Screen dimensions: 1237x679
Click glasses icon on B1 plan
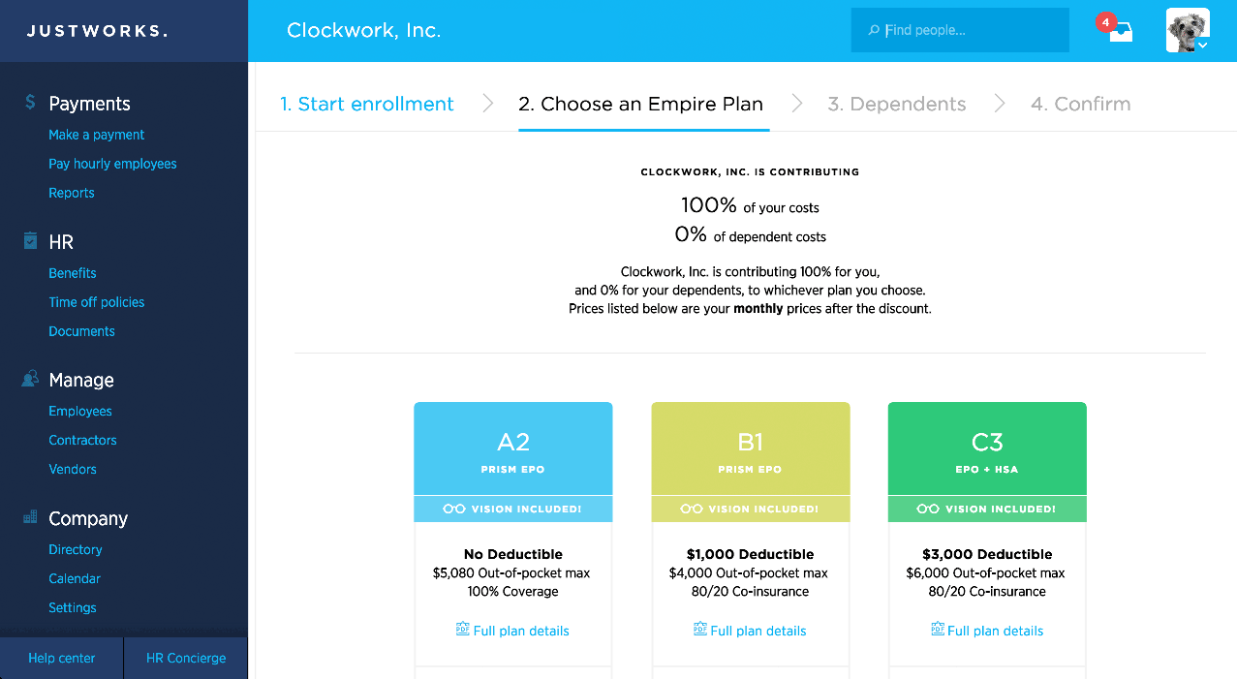coord(692,509)
